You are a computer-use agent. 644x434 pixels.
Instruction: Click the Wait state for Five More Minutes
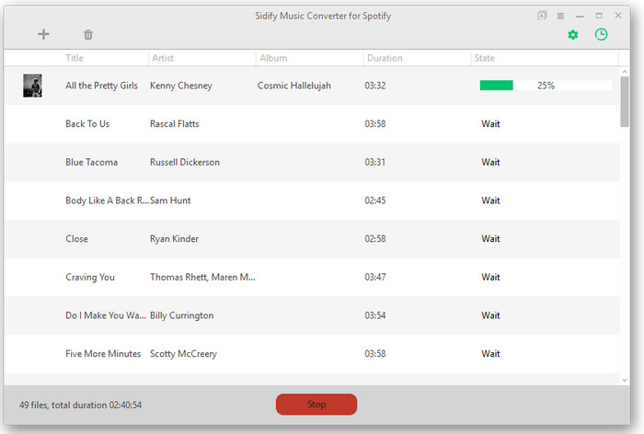point(490,353)
